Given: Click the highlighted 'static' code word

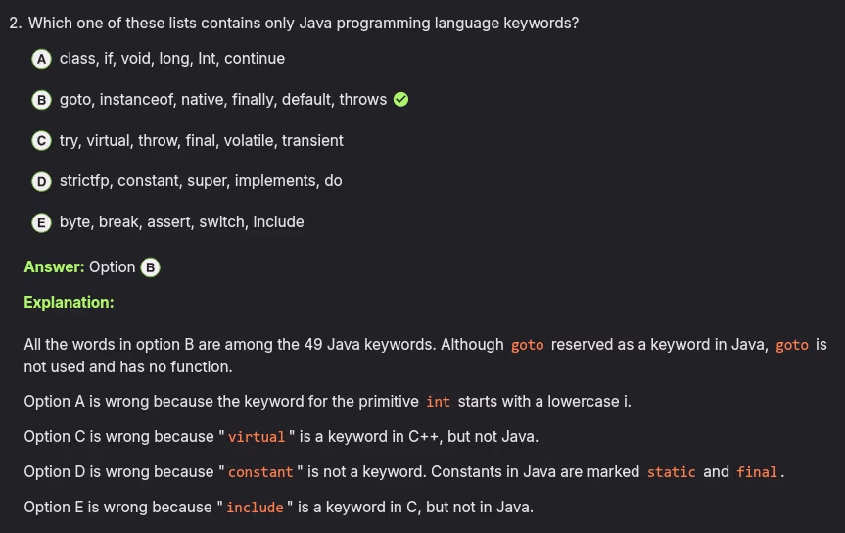Looking at the screenshot, I should [672, 472].
